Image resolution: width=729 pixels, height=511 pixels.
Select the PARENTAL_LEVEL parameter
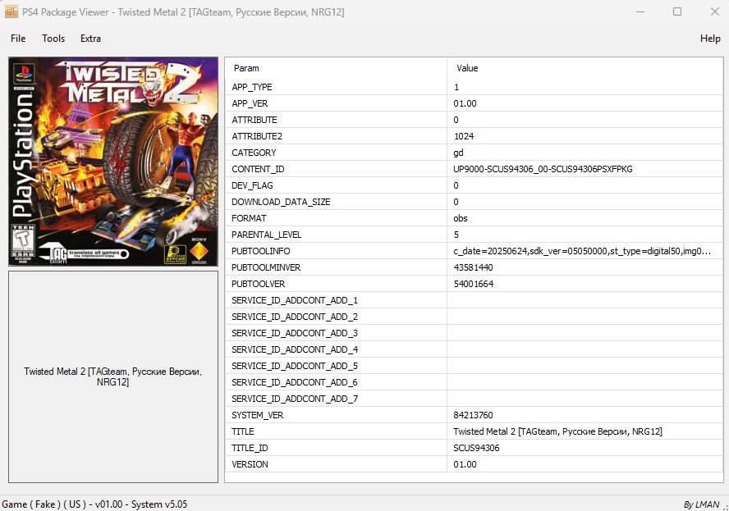tap(267, 235)
